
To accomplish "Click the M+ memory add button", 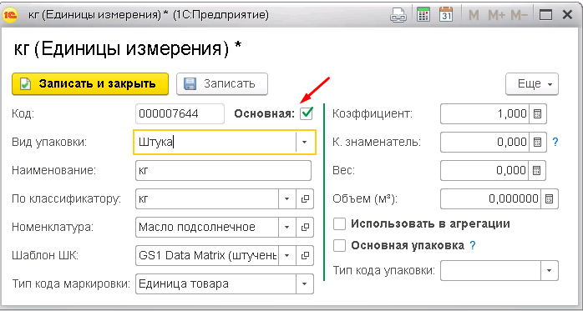I will point(497,15).
